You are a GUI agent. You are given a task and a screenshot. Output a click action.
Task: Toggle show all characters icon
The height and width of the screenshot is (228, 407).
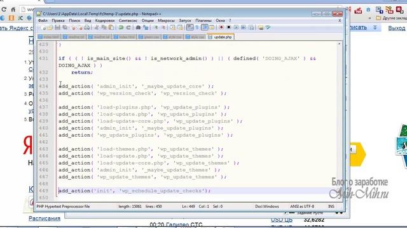(197, 27)
